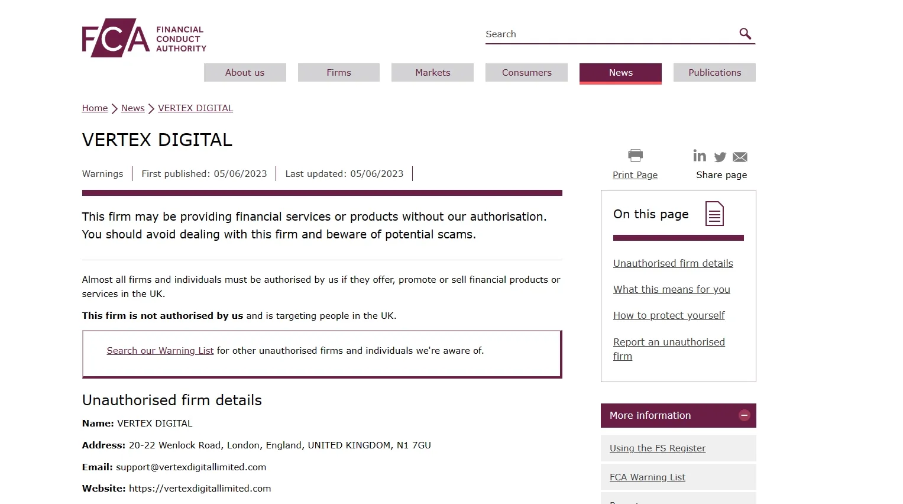Click the search magnifier icon

[745, 34]
